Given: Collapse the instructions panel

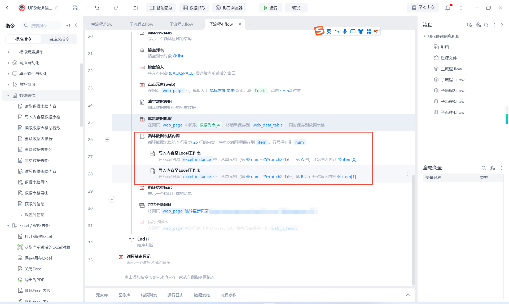Looking at the screenshot, I should (76, 25).
